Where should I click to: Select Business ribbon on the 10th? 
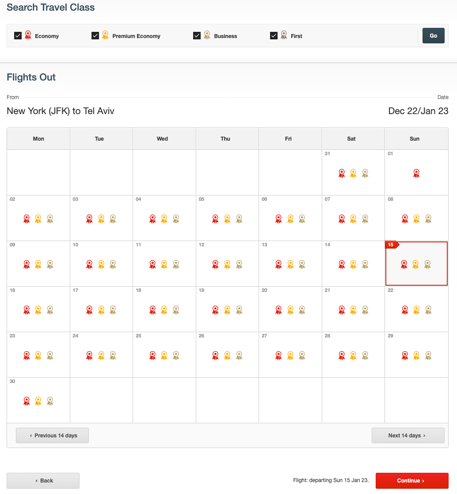pyautogui.click(x=113, y=264)
